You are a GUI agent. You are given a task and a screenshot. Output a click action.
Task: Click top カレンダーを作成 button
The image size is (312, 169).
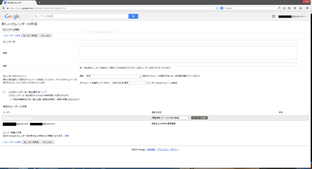[30, 36]
